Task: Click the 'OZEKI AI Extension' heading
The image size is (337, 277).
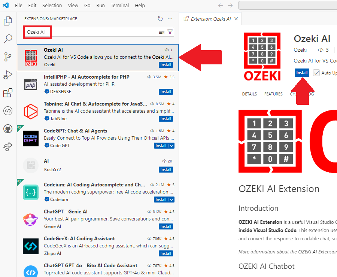Action: point(279,189)
